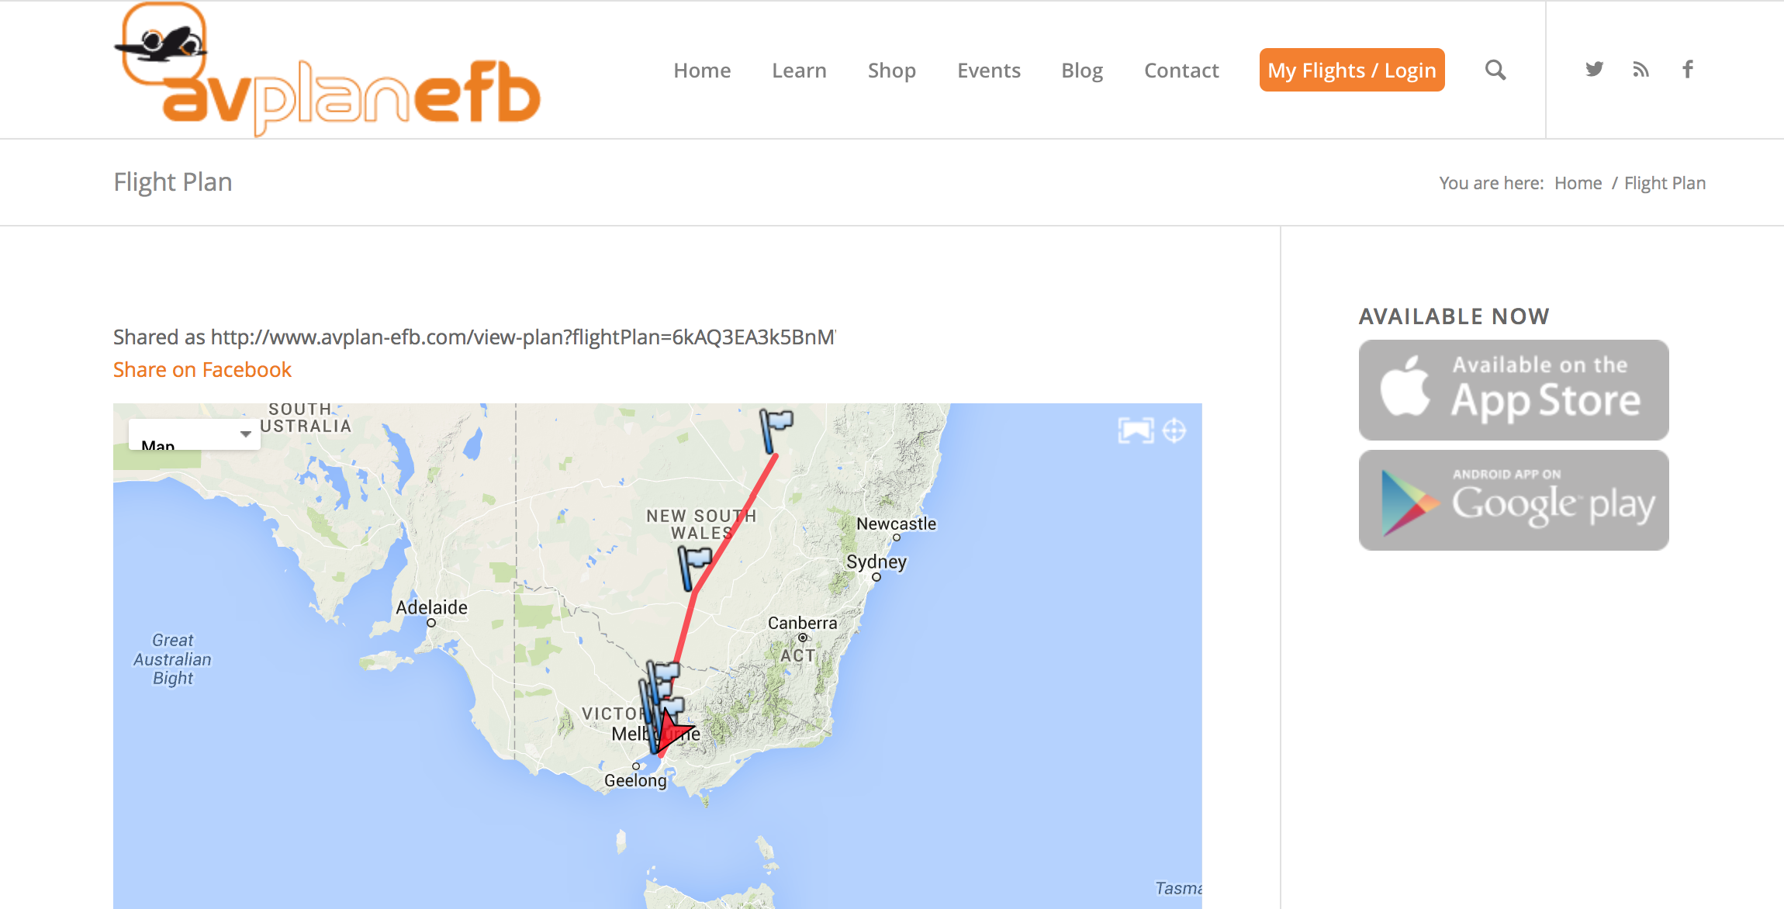The height and width of the screenshot is (909, 1784).
Task: Open the Shop menu item
Action: point(892,71)
